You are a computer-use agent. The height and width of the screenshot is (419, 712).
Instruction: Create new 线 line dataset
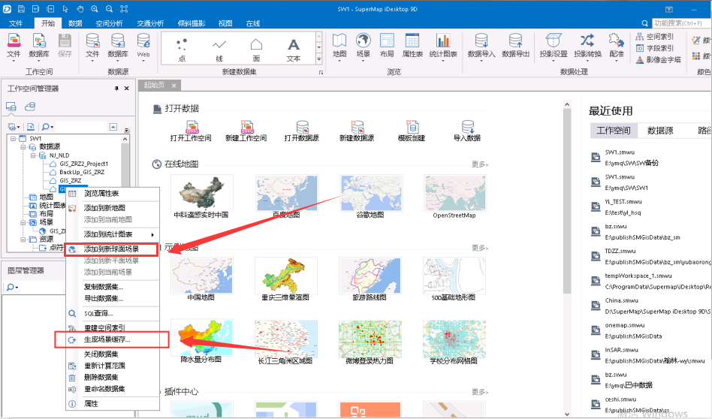[x=219, y=50]
